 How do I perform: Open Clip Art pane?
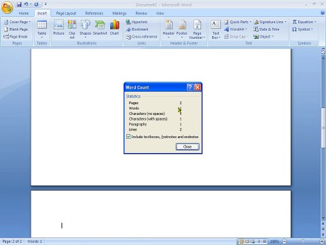pyautogui.click(x=72, y=29)
